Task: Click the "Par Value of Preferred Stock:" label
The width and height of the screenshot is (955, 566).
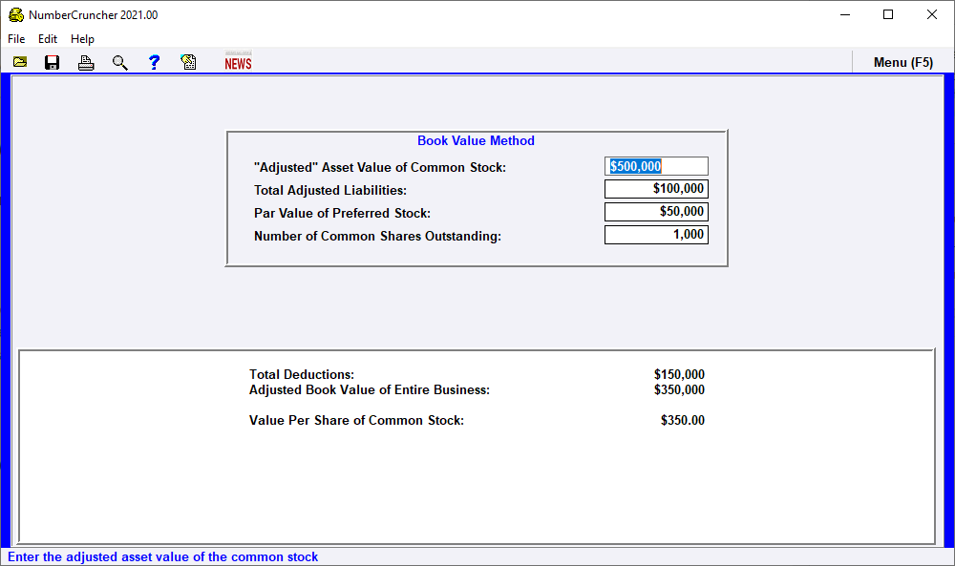Action: click(342, 213)
